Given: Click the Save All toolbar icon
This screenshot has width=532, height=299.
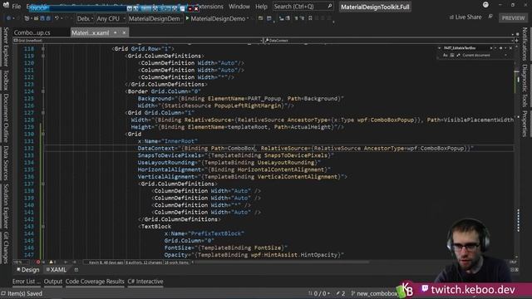Looking at the screenshot, I should [48, 18].
